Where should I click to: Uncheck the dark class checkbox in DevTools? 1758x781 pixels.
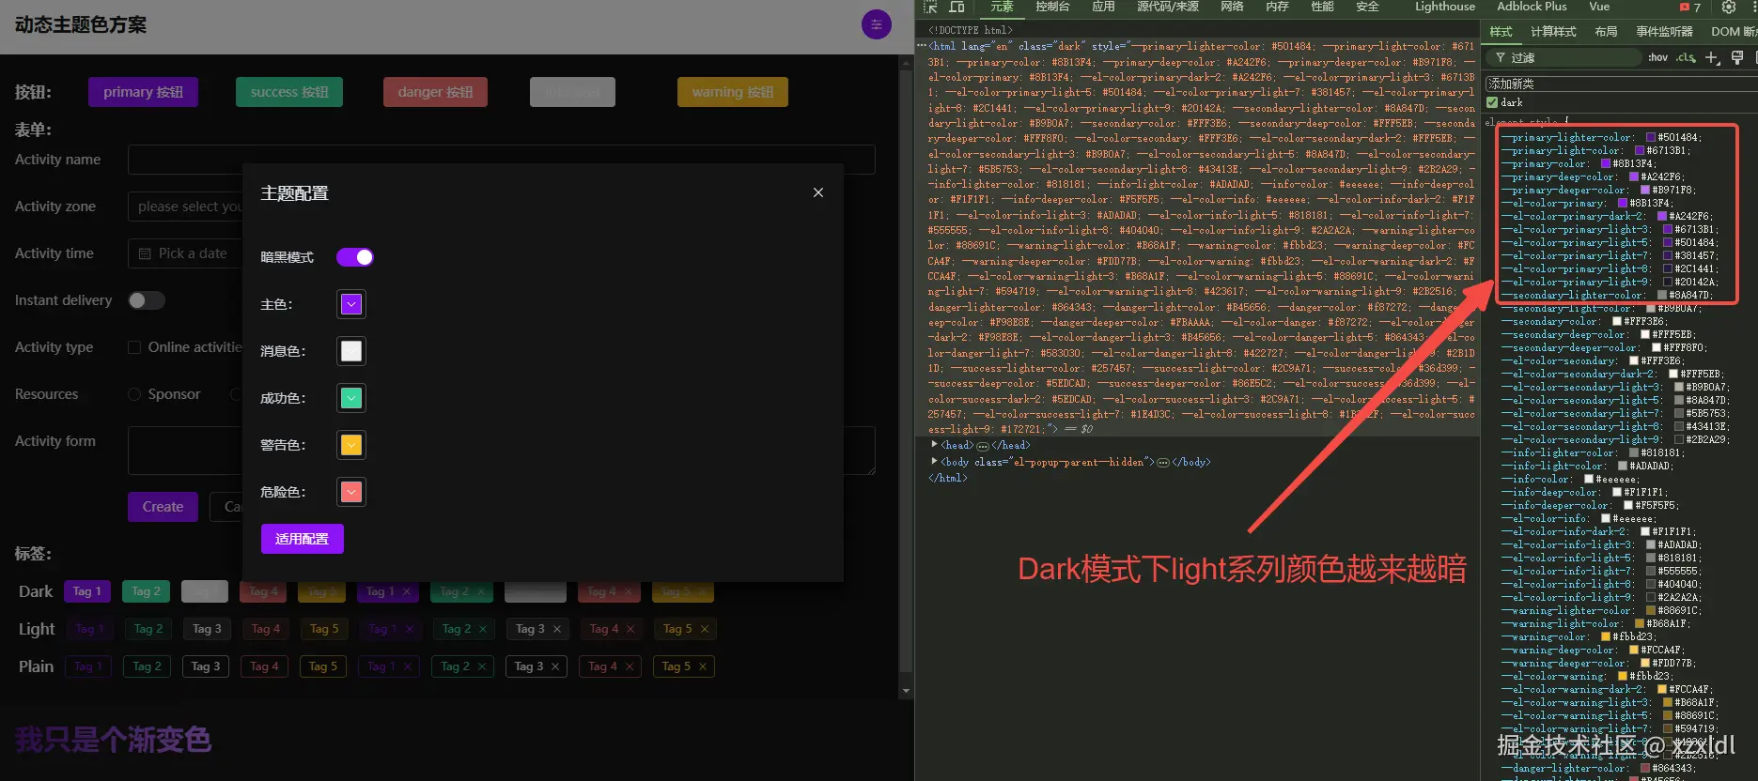1492,102
